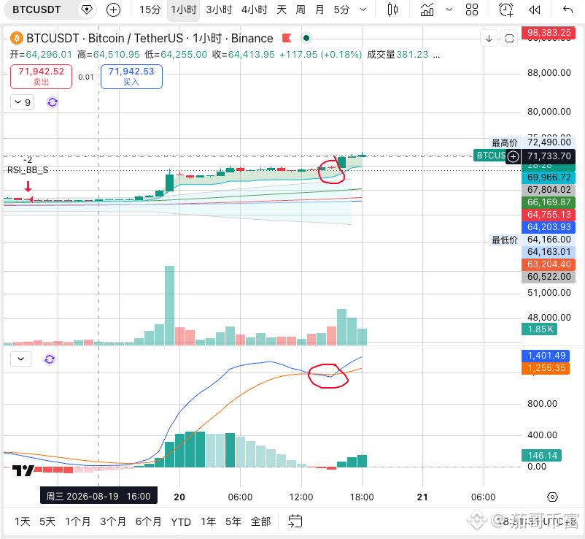Click the 71,942.53 买入 buy button
The image size is (585, 539).
click(131, 77)
